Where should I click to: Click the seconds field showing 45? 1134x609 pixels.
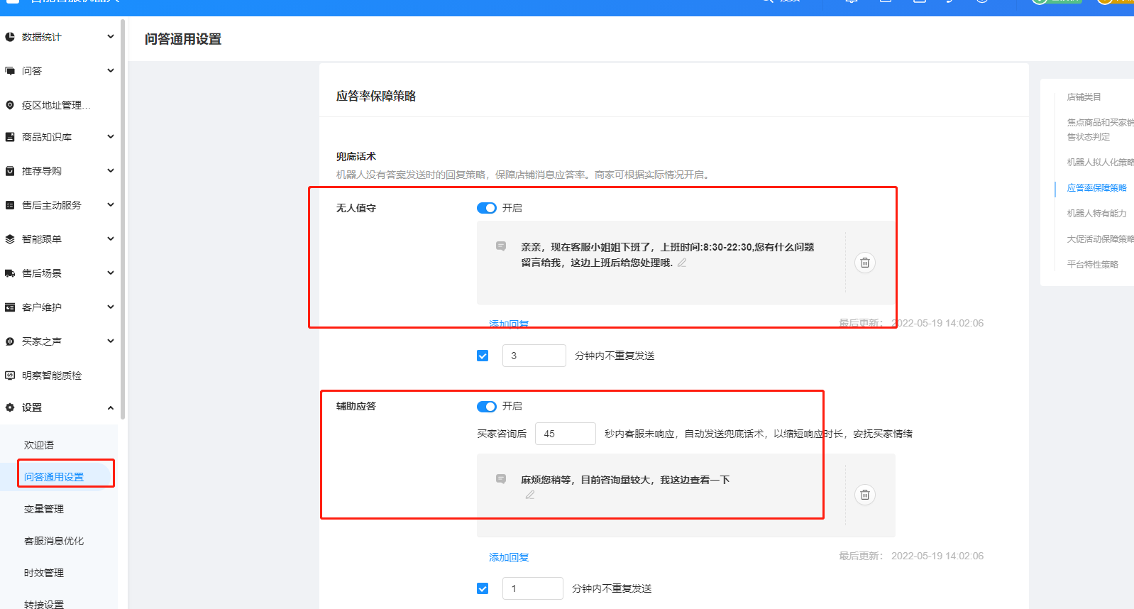click(566, 434)
